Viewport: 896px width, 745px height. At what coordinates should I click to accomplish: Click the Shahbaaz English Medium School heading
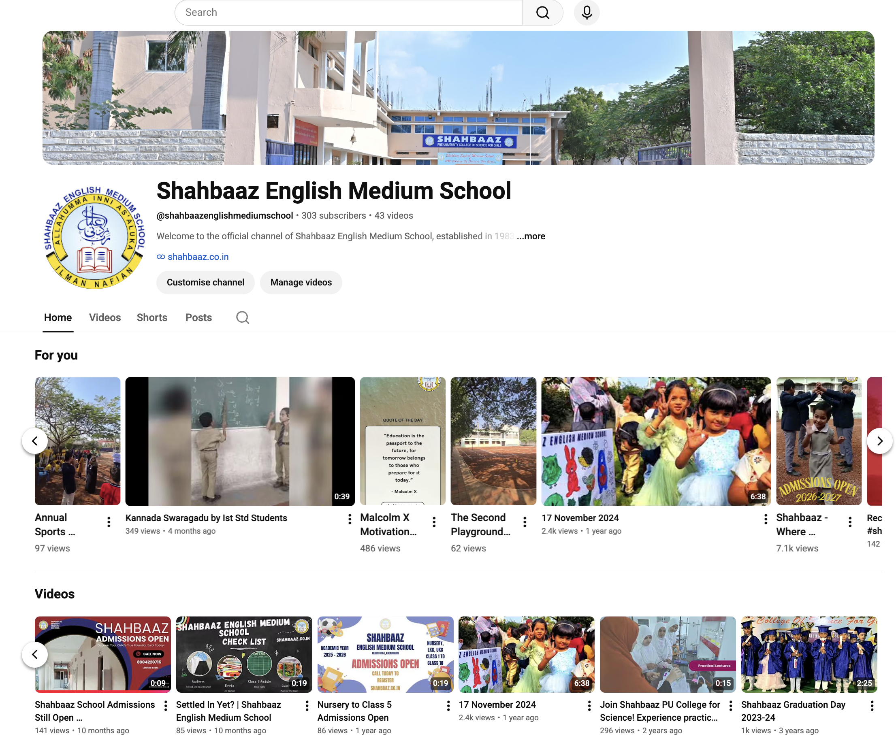[x=334, y=190]
